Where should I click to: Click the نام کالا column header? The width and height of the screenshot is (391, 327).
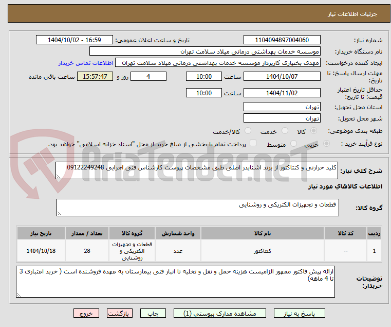point(263,233)
